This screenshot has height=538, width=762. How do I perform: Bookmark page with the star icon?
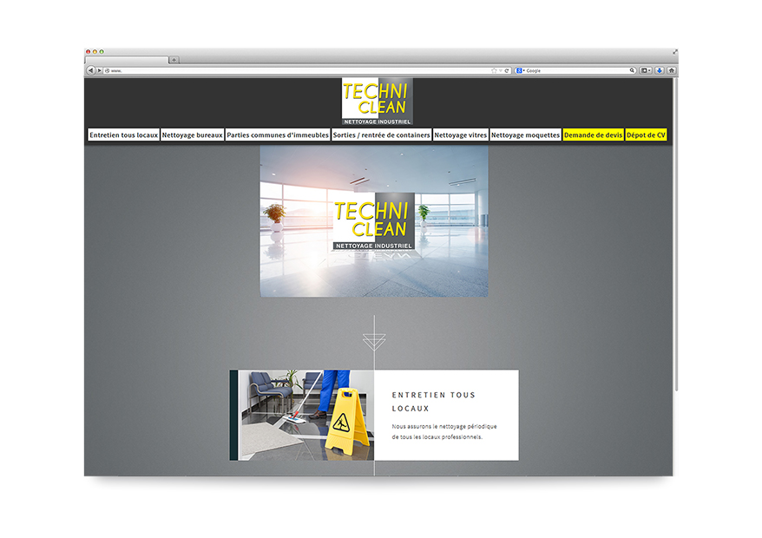click(494, 70)
